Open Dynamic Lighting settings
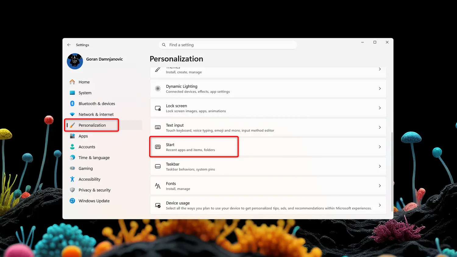This screenshot has width=457, height=257. click(x=268, y=89)
